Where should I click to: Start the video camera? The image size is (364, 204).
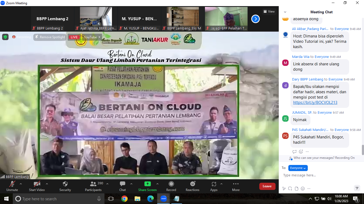(x=37, y=186)
